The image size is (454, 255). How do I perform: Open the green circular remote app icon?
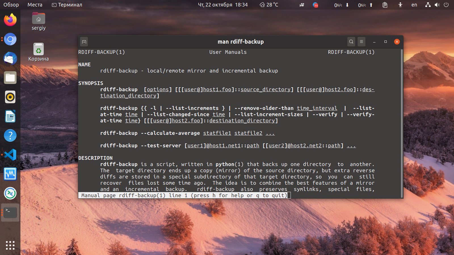click(10, 193)
